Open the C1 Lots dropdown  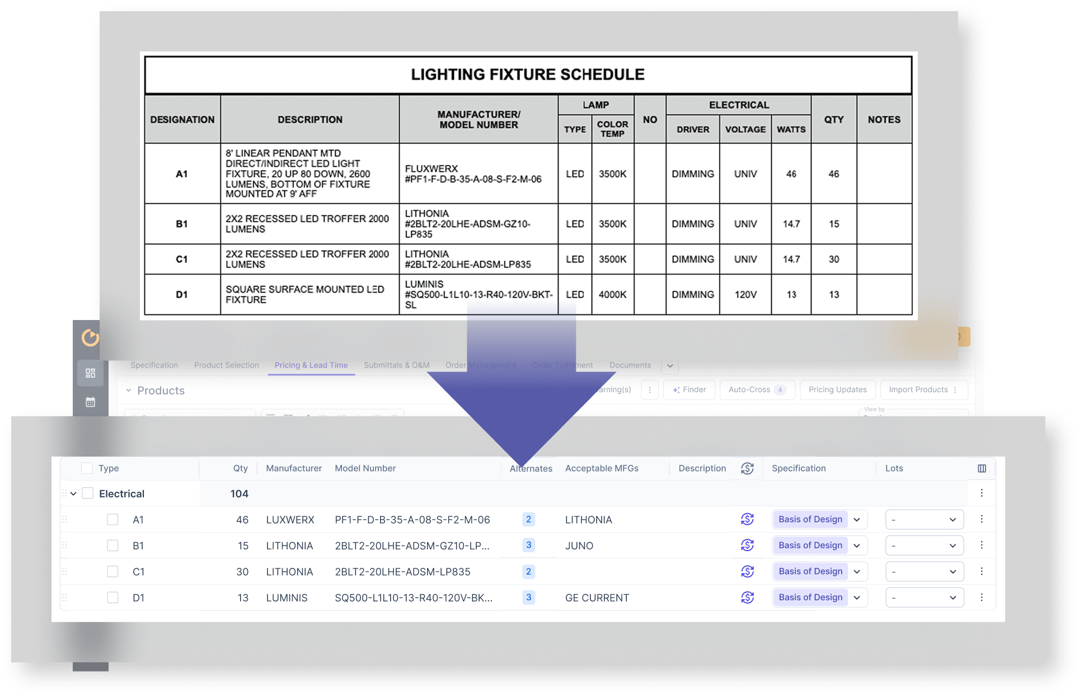tap(925, 571)
